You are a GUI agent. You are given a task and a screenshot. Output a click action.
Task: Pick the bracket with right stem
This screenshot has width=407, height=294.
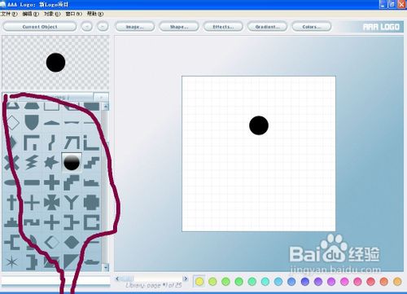72,222
